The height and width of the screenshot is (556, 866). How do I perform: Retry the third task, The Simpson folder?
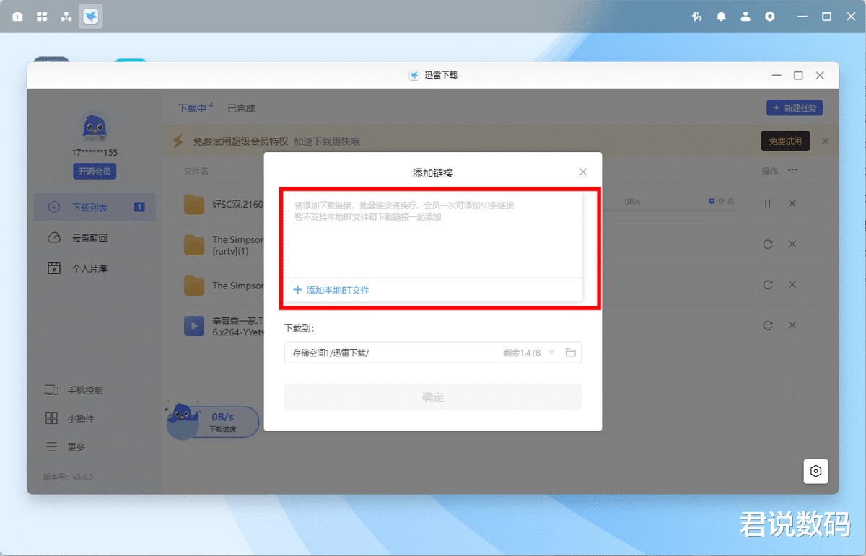coord(767,285)
